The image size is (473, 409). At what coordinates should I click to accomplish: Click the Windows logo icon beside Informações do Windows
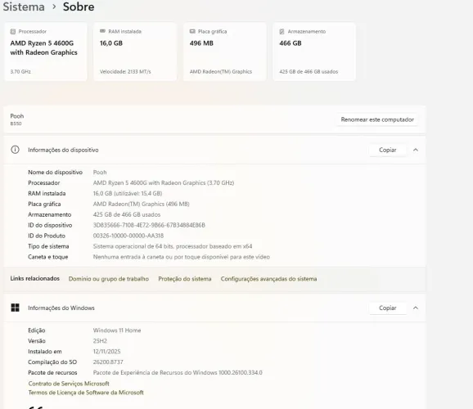15,308
